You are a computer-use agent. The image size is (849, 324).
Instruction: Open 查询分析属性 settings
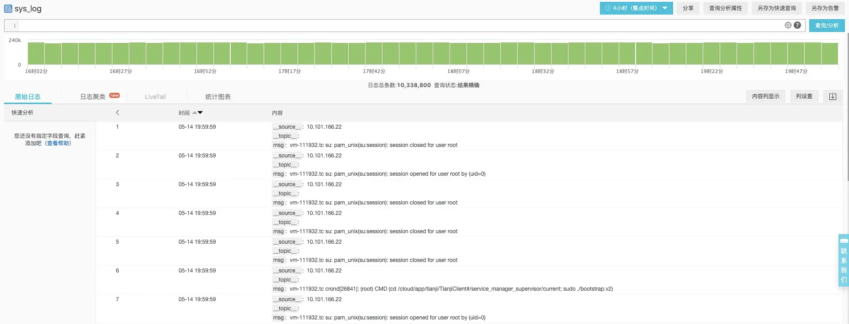pyautogui.click(x=725, y=8)
